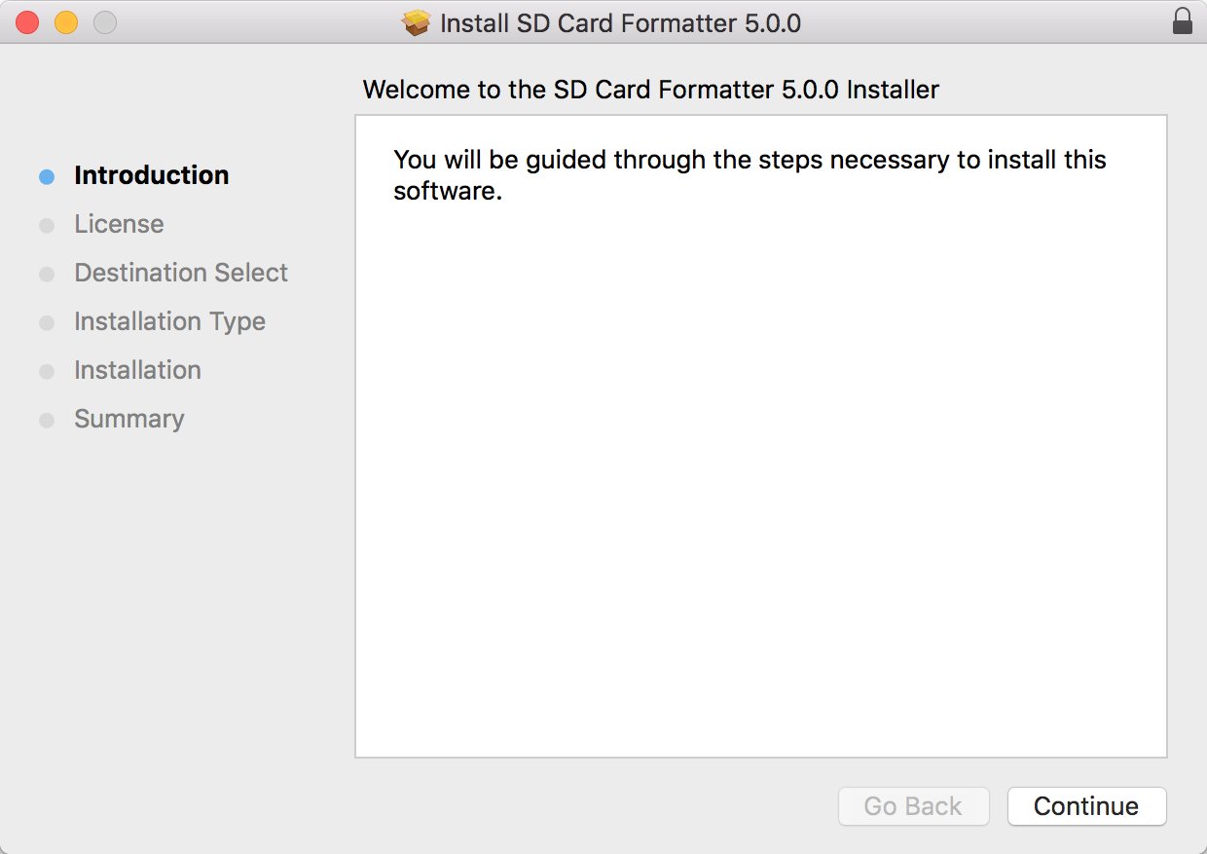Screen dimensions: 1207x854
Task: Click the Continue button
Action: pos(1086,806)
